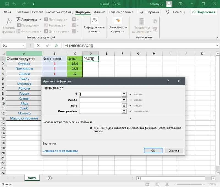
Task: Click the dialog help question mark
Action: click(168, 81)
